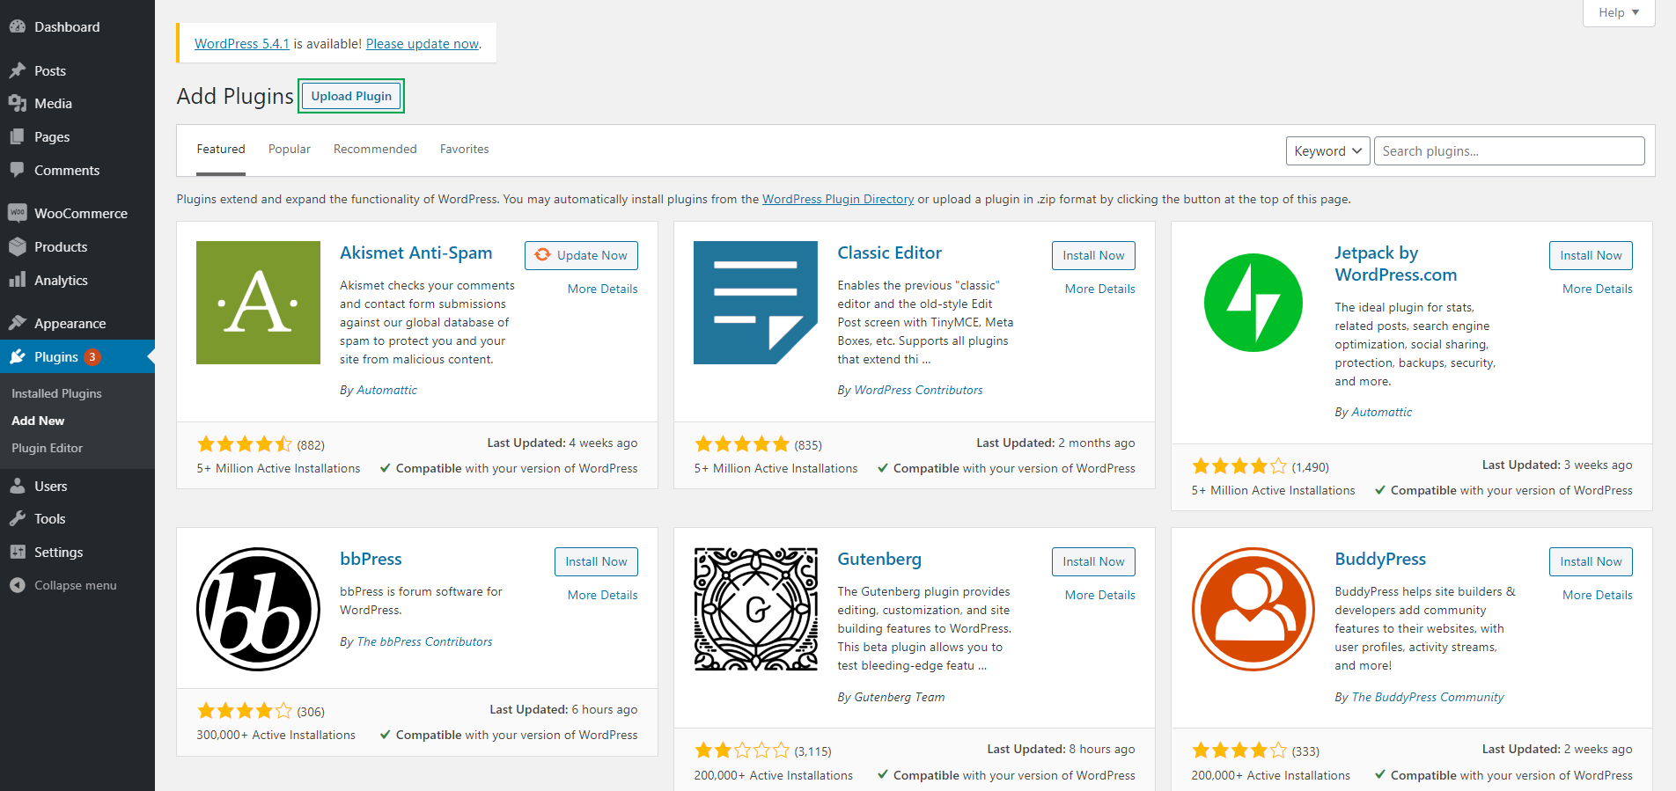Screen dimensions: 1676x791
Task: Open The bbPress Contributors author link
Action: [x=424, y=641]
